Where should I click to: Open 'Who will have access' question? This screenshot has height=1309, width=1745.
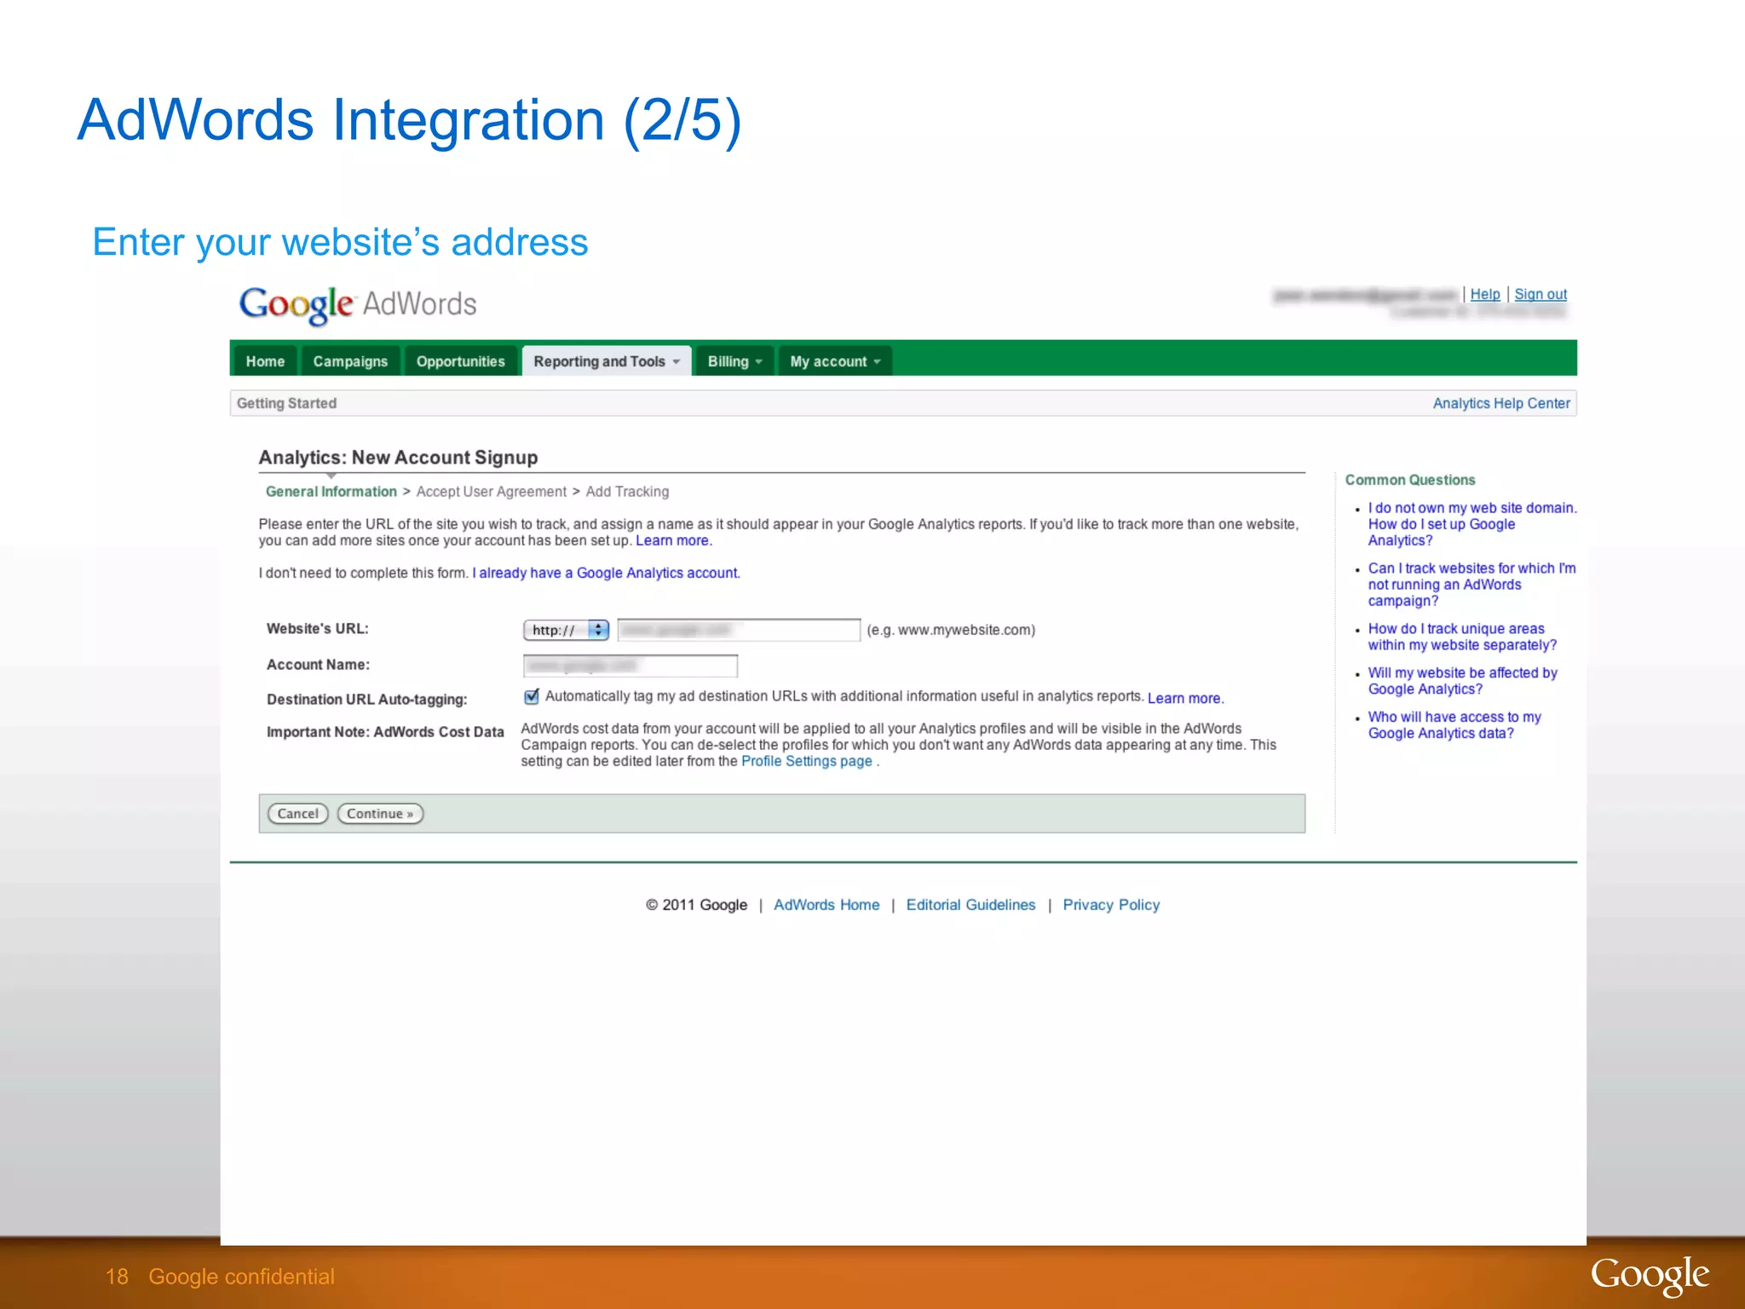point(1454,725)
